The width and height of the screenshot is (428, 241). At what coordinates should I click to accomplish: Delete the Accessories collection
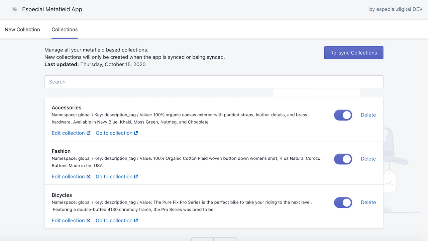(x=368, y=115)
